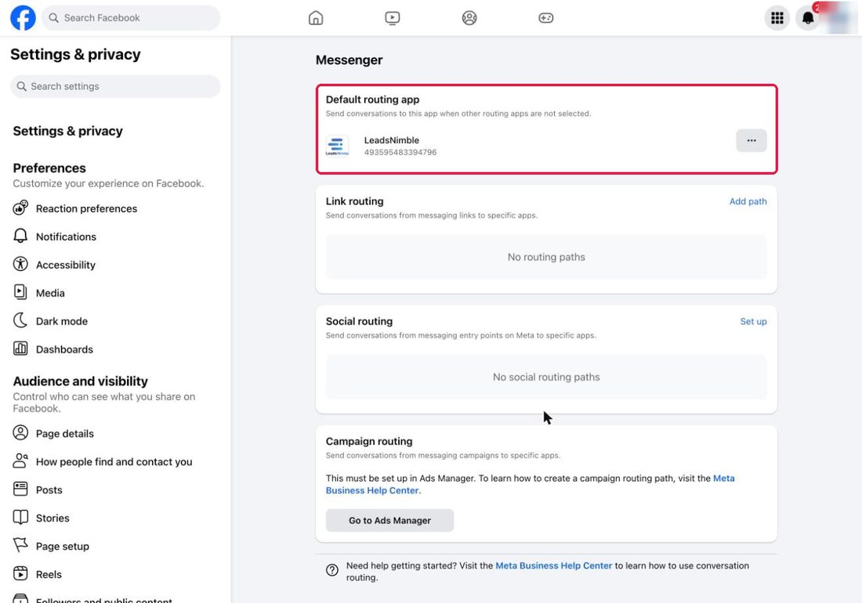The image size is (862, 603).
Task: Click the Dark mode moon icon
Action: coord(20,320)
